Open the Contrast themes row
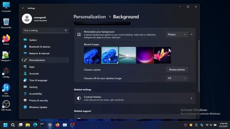The image size is (230, 129). coord(135,98)
